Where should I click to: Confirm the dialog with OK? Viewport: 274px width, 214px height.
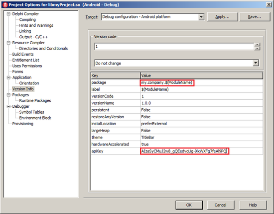pos(189,205)
